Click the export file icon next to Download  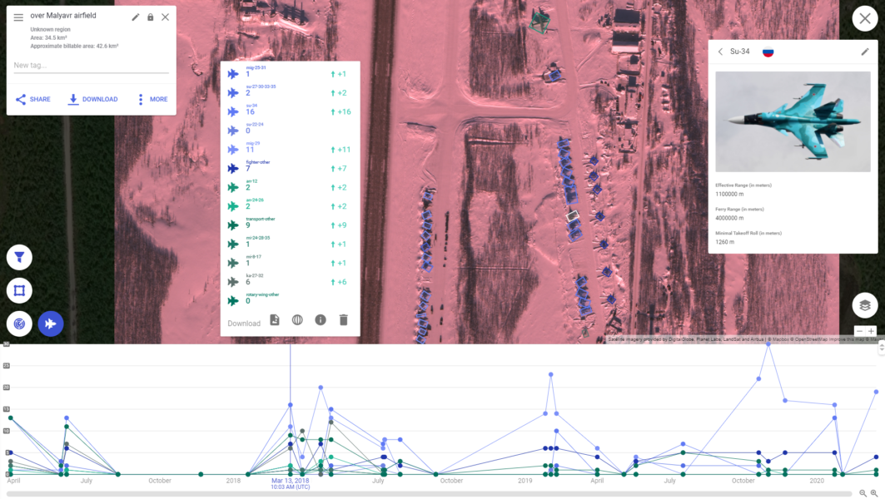pyautogui.click(x=274, y=319)
